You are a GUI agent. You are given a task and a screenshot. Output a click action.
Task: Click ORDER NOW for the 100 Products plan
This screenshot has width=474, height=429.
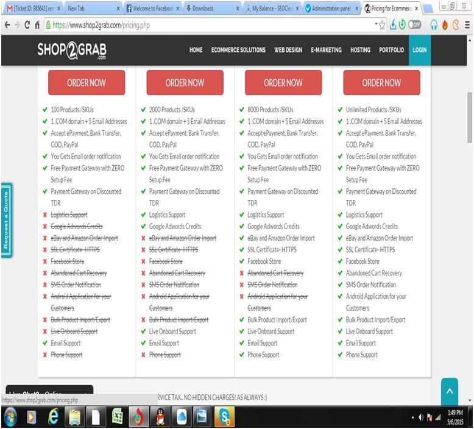point(87,82)
